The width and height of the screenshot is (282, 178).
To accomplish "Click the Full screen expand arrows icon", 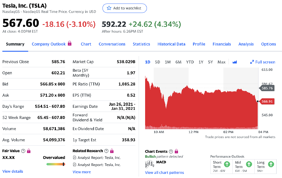I will [252, 62].
